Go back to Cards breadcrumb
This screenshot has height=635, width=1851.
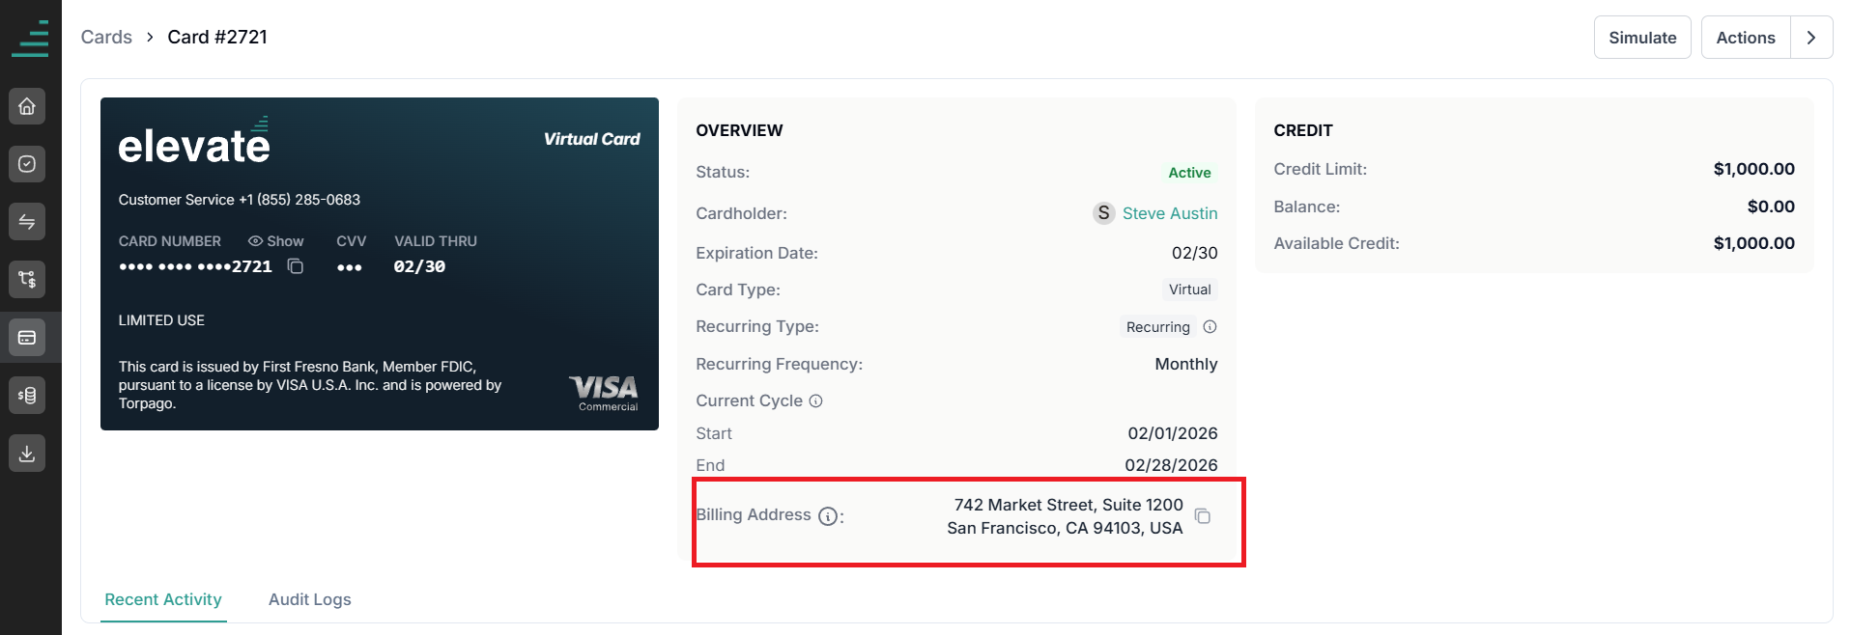tap(106, 37)
